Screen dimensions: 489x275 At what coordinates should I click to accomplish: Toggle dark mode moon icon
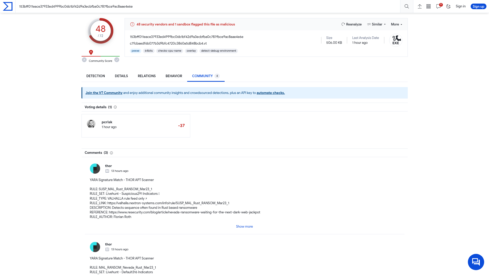point(449,6)
